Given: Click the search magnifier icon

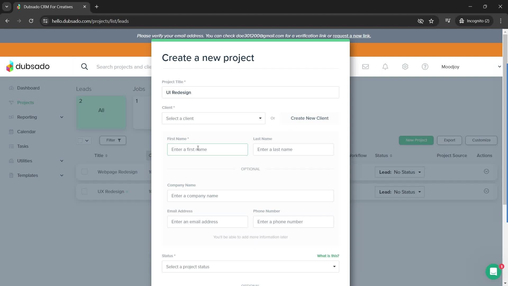Looking at the screenshot, I should pos(84,67).
